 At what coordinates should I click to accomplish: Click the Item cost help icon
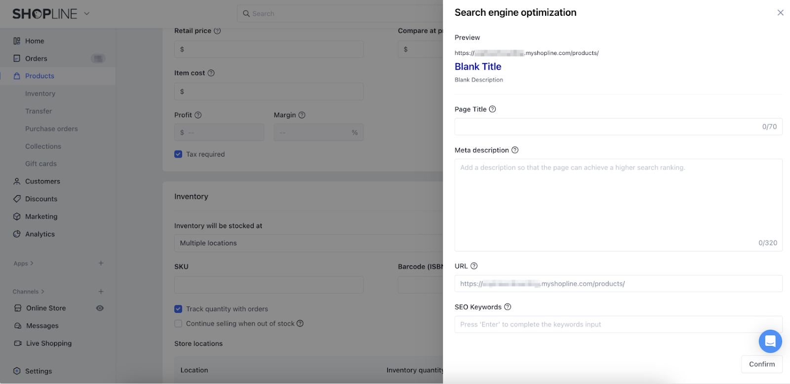coord(211,73)
